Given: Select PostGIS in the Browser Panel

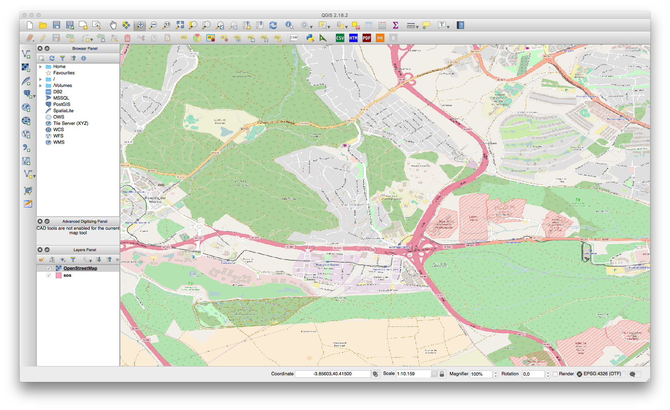Looking at the screenshot, I should (x=61, y=105).
